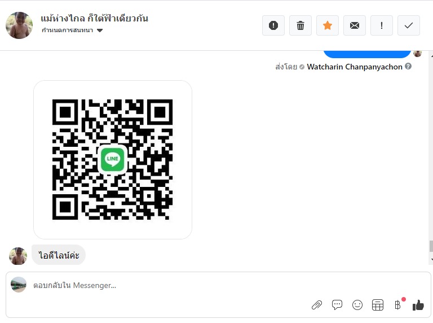
Task: Mark conversation as spam with the exclamation circle icon
Action: [x=273, y=25]
